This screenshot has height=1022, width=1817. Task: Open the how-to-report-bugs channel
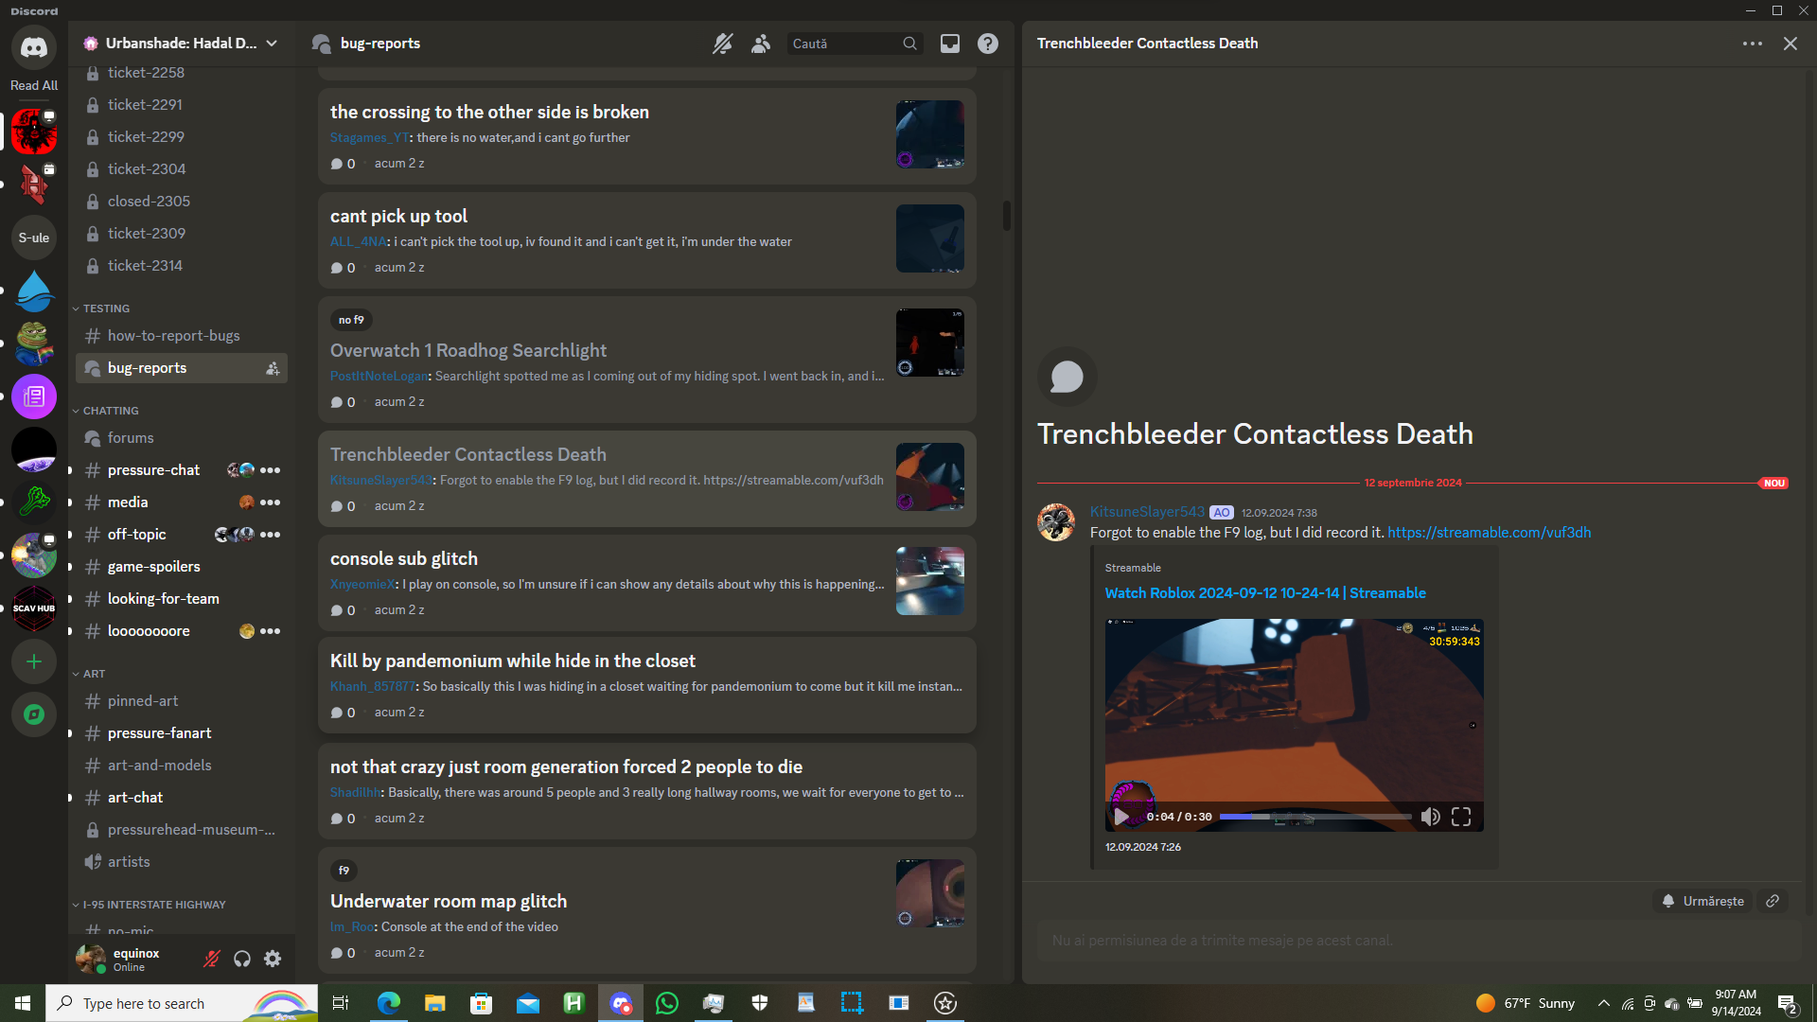[x=173, y=336]
